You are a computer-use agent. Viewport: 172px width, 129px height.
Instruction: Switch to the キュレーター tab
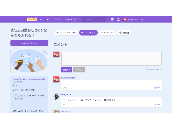[107, 33]
